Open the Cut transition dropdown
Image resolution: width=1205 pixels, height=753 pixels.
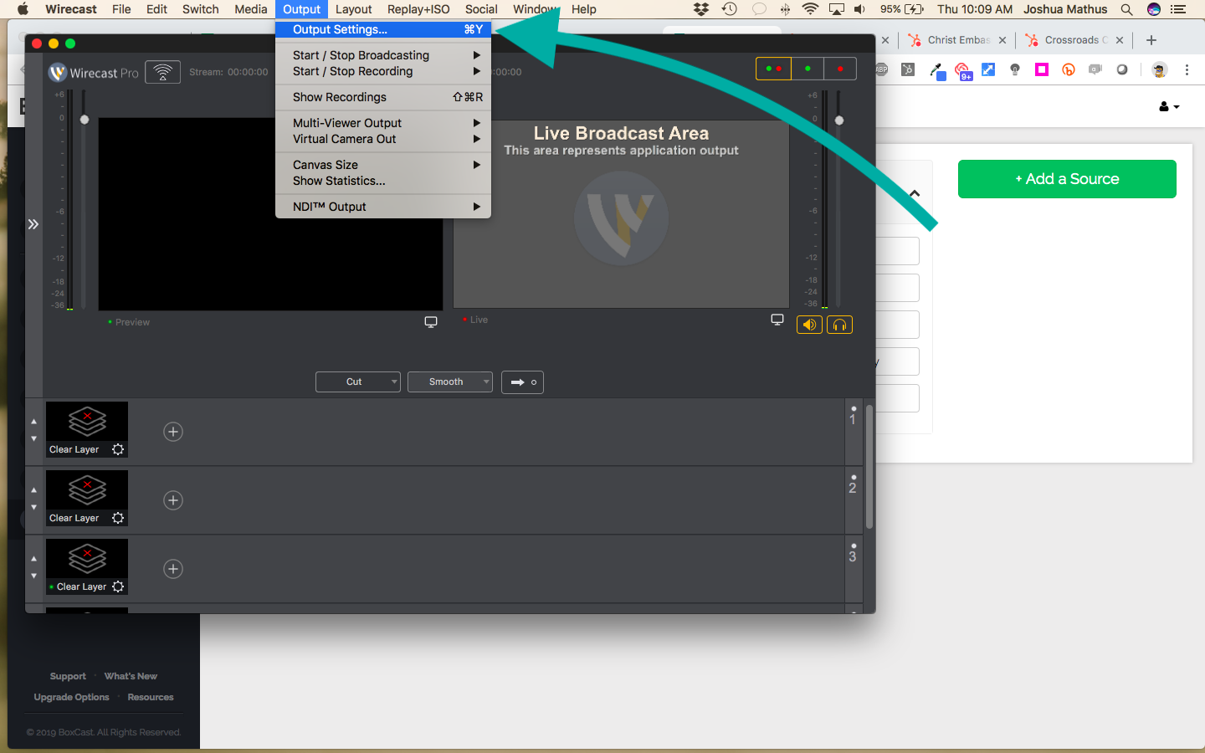pyautogui.click(x=358, y=382)
